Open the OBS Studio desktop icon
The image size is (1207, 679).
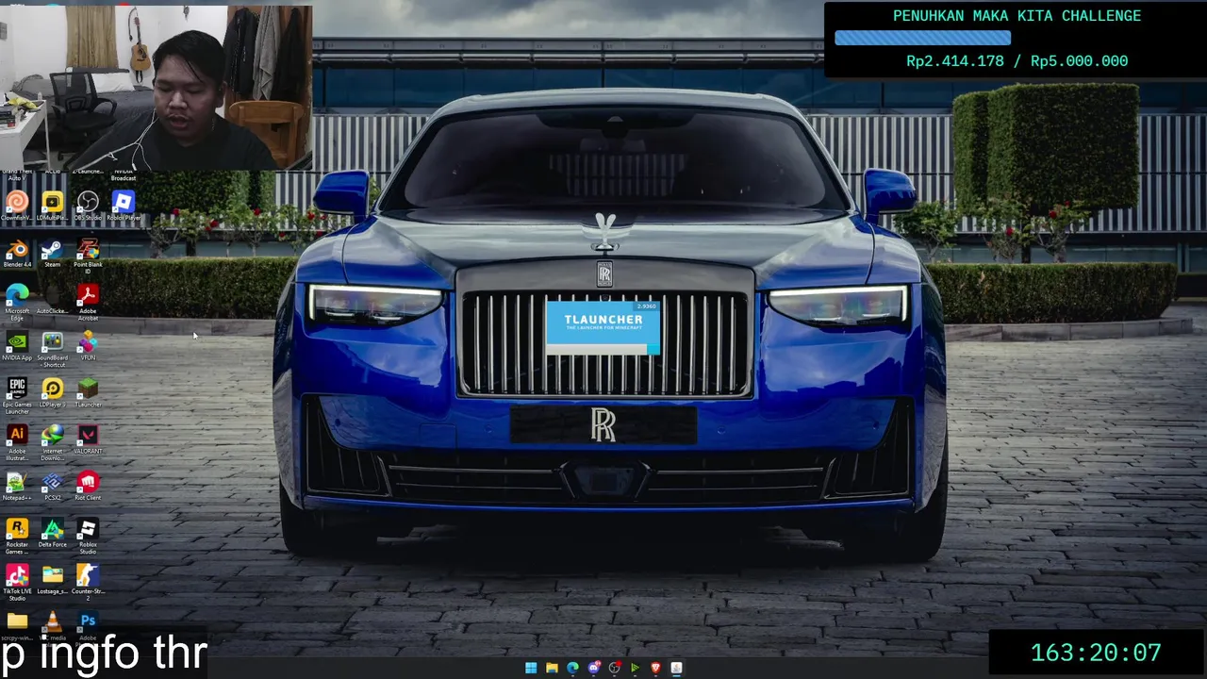pos(88,205)
